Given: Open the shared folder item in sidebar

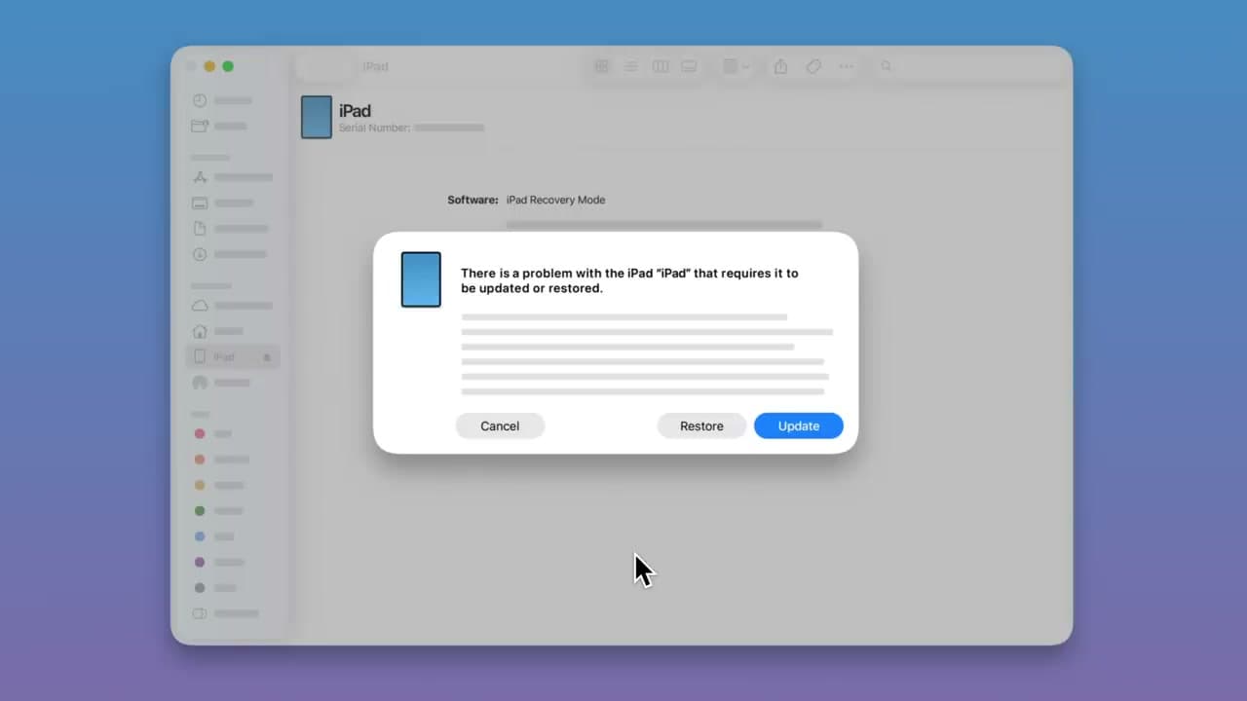Looking at the screenshot, I should click(x=200, y=126).
